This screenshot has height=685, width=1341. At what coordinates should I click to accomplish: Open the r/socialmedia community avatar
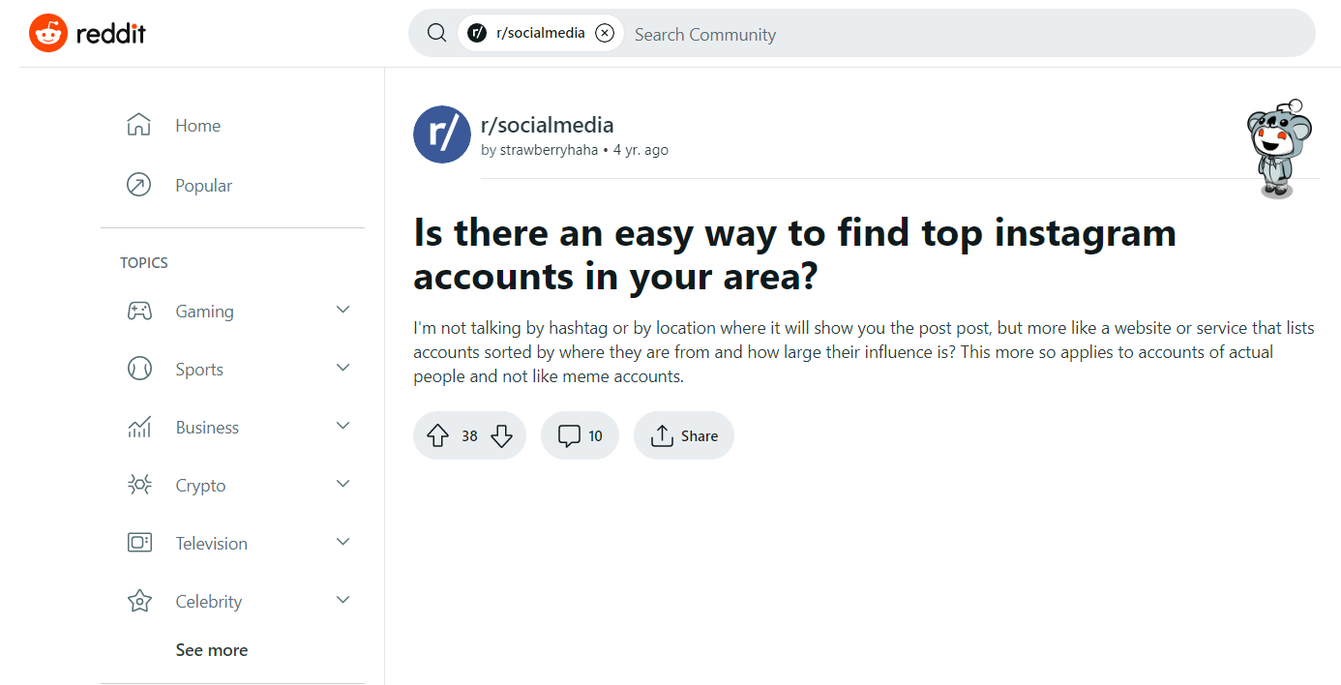pos(441,134)
